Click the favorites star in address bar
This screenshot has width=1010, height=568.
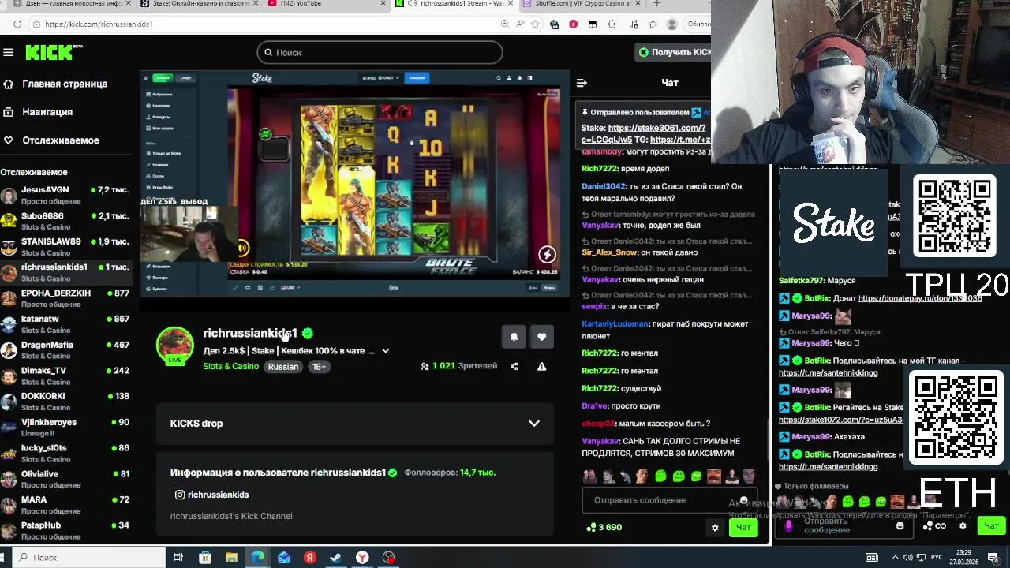coord(535,24)
